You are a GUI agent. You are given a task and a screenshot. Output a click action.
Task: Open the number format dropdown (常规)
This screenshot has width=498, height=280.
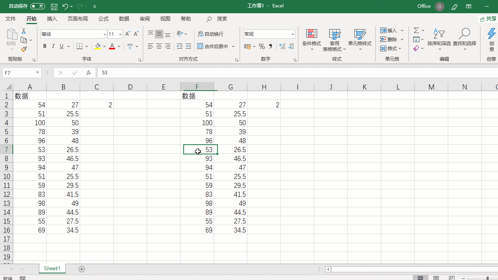(x=293, y=34)
